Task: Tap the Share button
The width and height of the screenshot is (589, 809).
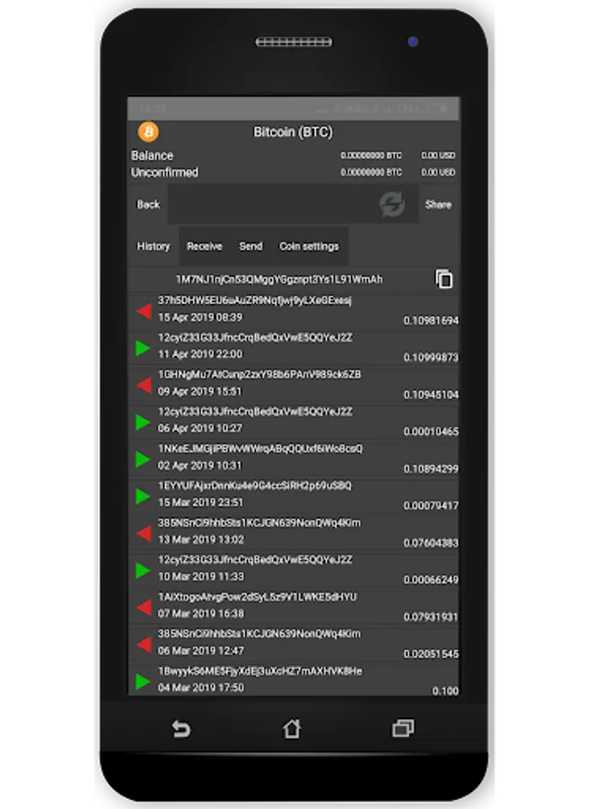Action: click(438, 204)
